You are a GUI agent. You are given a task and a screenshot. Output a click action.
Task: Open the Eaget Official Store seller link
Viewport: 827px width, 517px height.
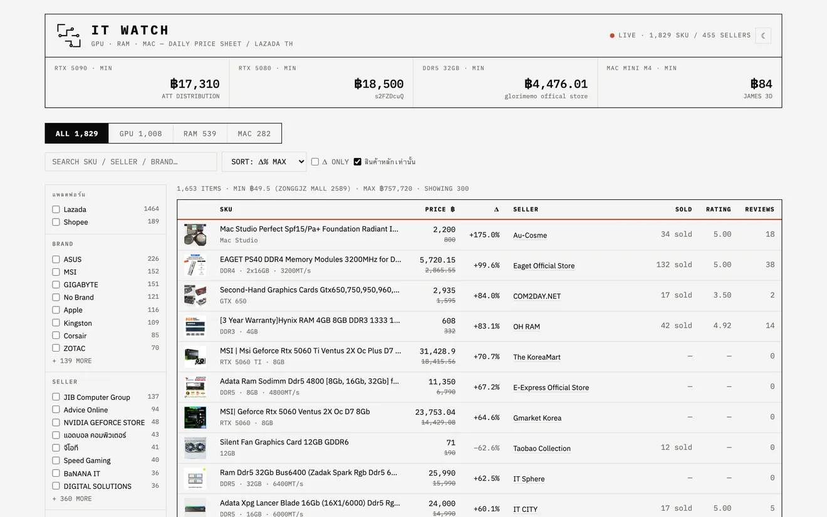pos(544,266)
